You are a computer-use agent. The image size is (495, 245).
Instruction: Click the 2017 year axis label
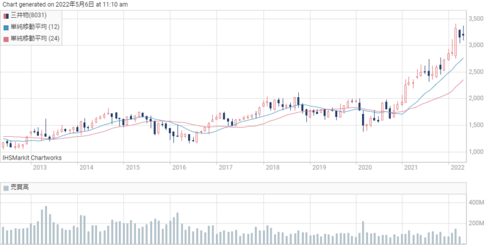click(x=226, y=167)
